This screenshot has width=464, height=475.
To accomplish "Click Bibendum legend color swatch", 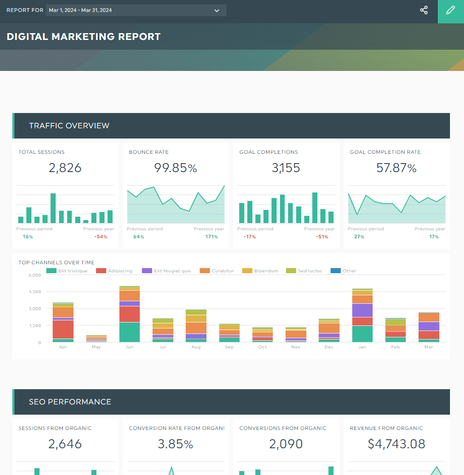I will [247, 271].
